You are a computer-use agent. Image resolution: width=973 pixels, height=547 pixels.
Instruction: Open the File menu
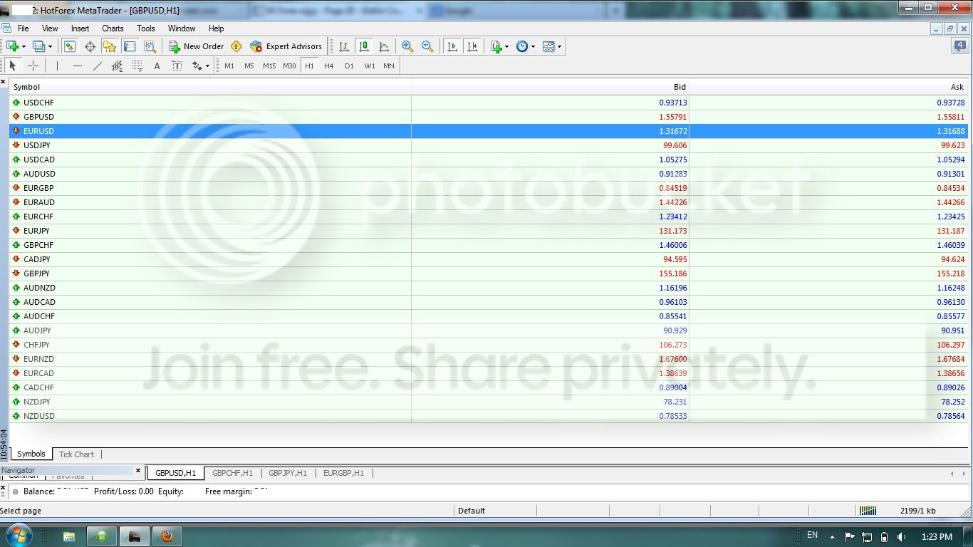(x=24, y=28)
